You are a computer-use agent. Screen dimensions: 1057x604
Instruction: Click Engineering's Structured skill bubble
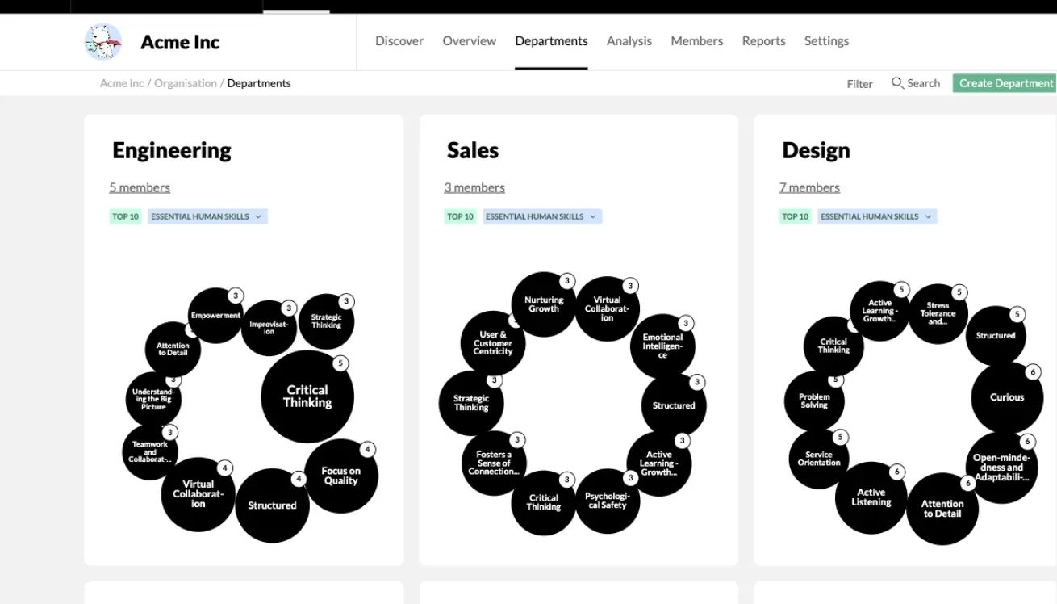273,505
